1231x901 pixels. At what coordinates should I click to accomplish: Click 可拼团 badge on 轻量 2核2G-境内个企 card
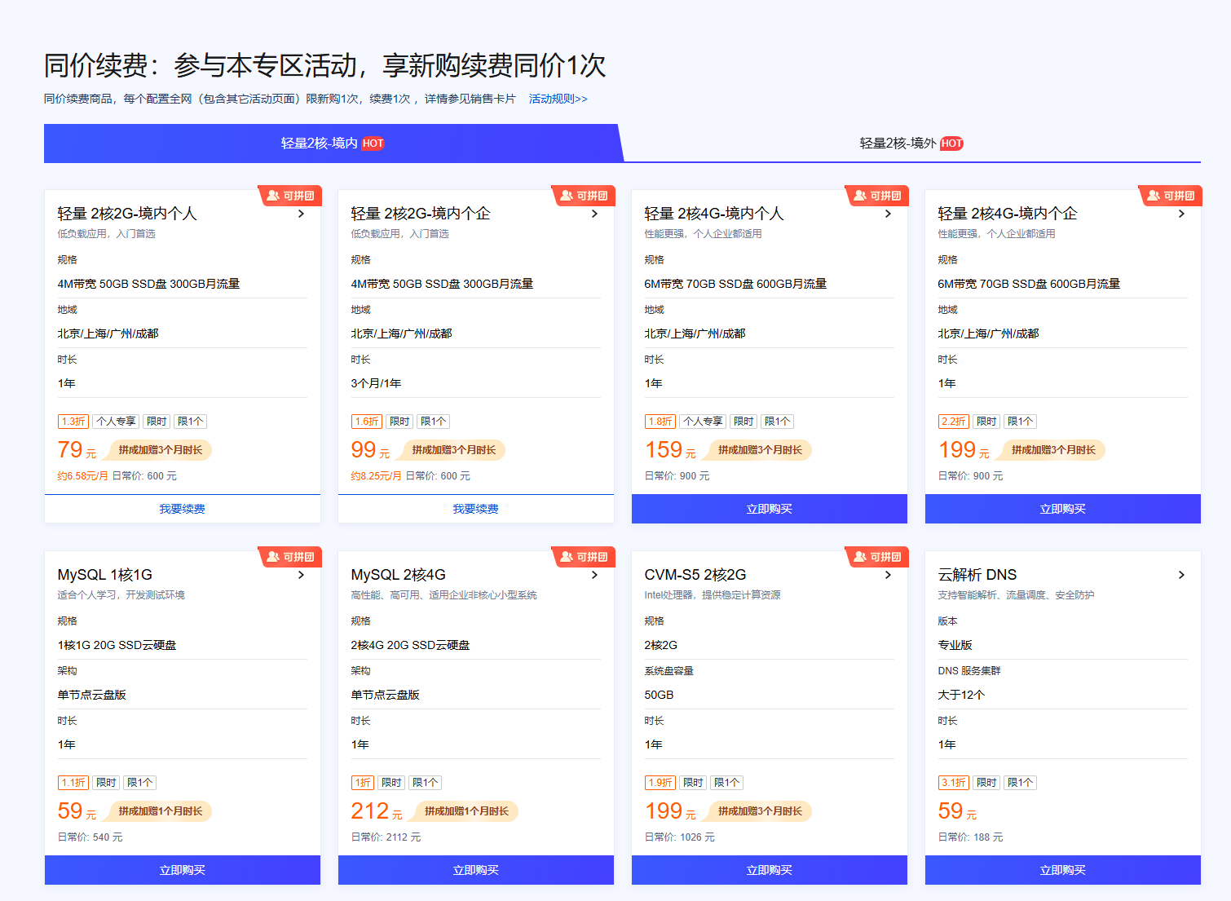pos(584,196)
